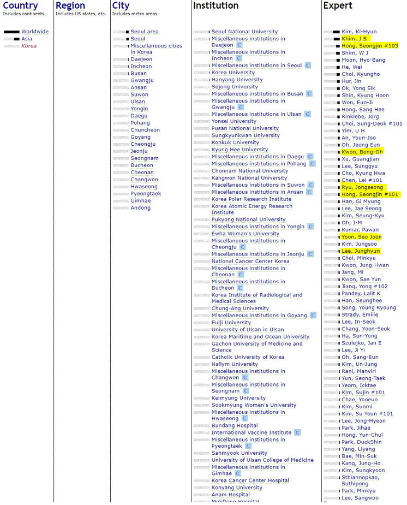Open the Worldwide country link
The width and height of the screenshot is (407, 505).
click(x=35, y=32)
